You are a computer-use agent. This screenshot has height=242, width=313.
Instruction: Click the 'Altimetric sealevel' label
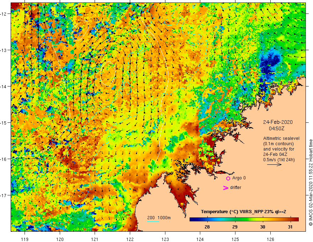click(x=281, y=138)
